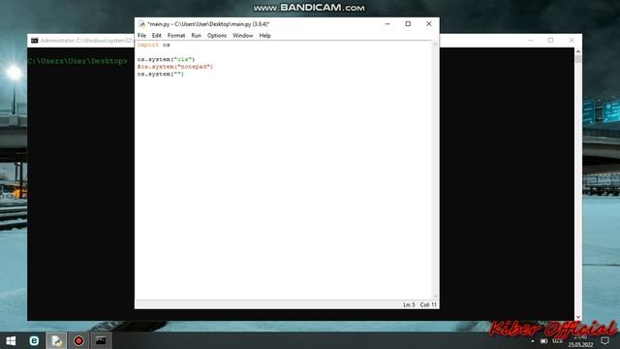Click the battery icon in the tray

pyautogui.click(x=544, y=341)
